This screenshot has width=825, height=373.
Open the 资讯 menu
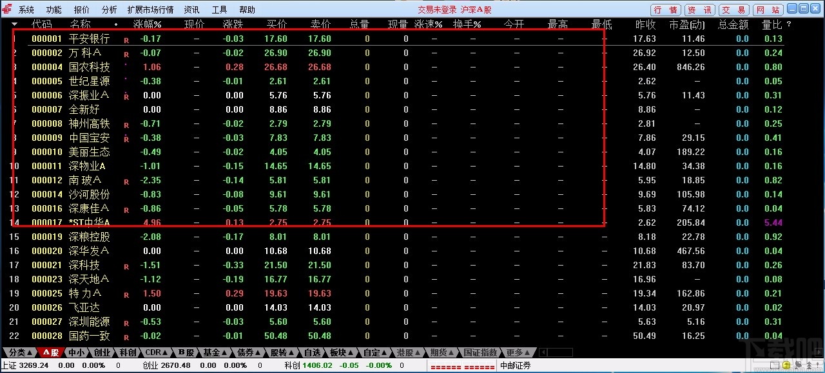pos(191,10)
